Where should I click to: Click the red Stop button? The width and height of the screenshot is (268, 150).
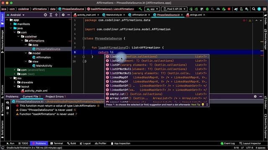[229, 9]
